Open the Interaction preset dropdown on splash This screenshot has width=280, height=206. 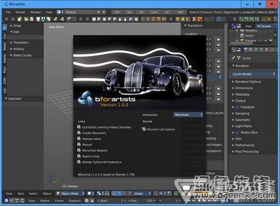(x=188, y=115)
